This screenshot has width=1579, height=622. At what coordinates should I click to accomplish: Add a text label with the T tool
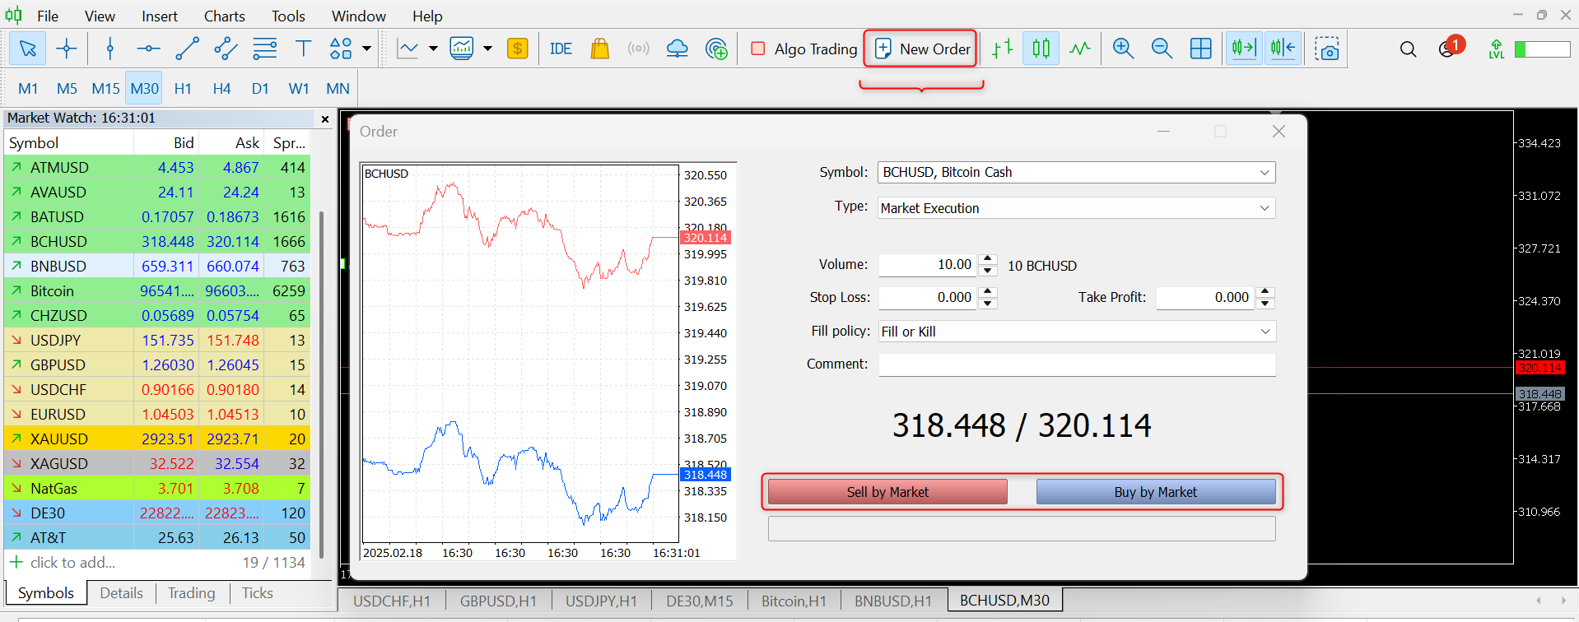pos(303,49)
